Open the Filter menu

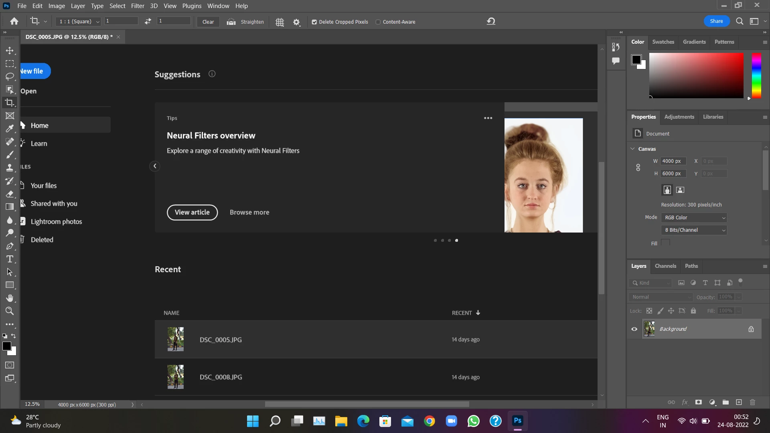point(137,6)
